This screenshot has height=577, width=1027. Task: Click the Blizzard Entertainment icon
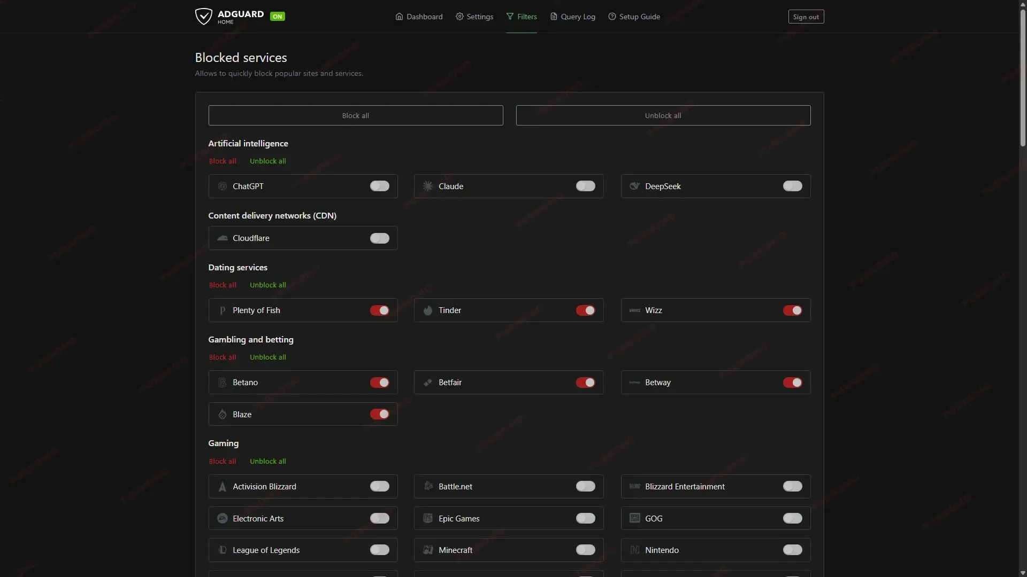(634, 486)
